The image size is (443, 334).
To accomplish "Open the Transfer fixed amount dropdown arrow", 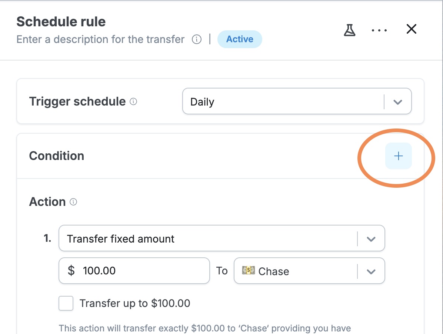I will point(371,239).
